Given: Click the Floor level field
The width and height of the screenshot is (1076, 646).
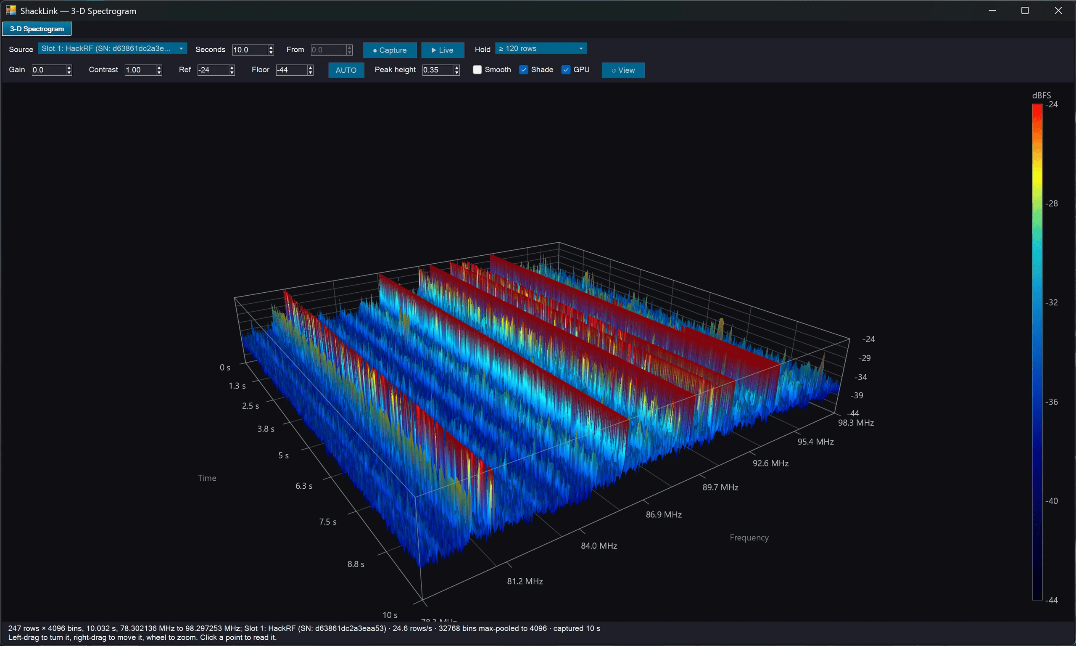Looking at the screenshot, I should pyautogui.click(x=291, y=70).
